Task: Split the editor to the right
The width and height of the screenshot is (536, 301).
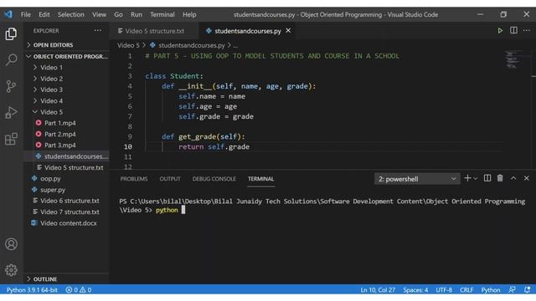Action: (x=513, y=30)
